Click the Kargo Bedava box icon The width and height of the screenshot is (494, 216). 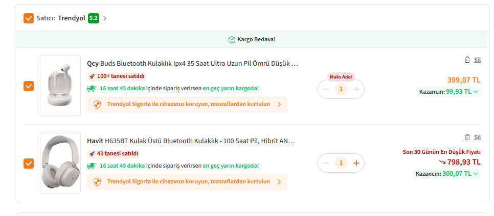[232, 40]
